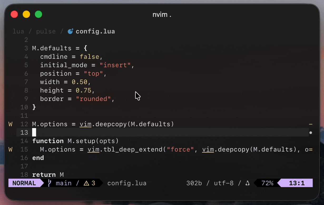The image size is (324, 205).
Task: Click the "force" string on line 15
Action: click(x=180, y=149)
